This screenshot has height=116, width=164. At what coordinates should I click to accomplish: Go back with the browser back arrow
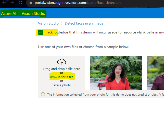(4, 3)
